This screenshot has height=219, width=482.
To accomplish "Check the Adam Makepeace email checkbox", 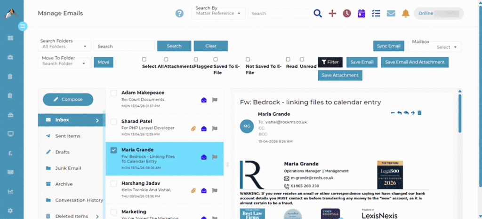I will pyautogui.click(x=114, y=93).
